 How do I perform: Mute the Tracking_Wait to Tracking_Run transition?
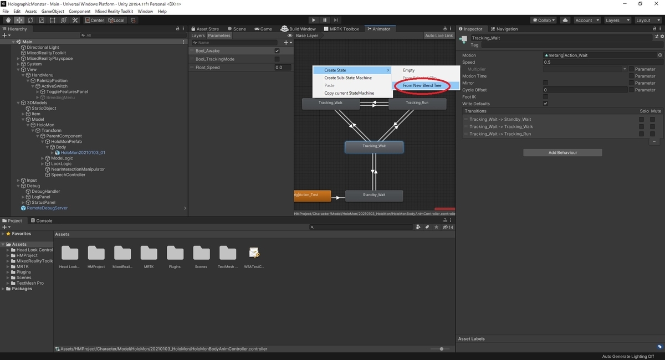point(653,133)
